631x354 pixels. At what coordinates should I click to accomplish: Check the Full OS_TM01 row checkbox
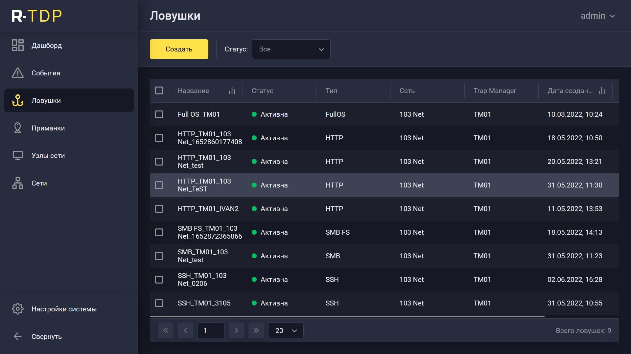coord(159,114)
